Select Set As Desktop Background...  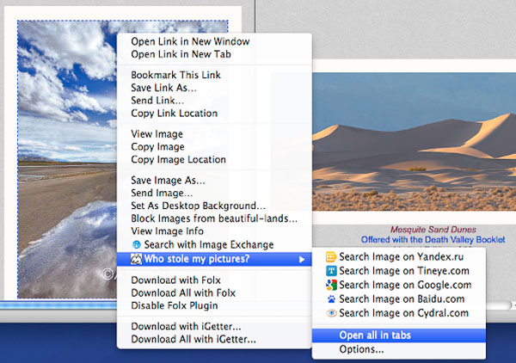pos(199,206)
